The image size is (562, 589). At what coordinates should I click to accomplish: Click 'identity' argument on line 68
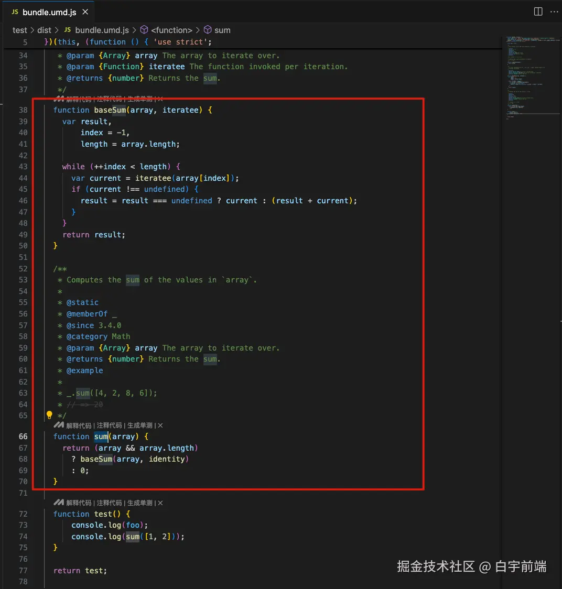coord(167,459)
